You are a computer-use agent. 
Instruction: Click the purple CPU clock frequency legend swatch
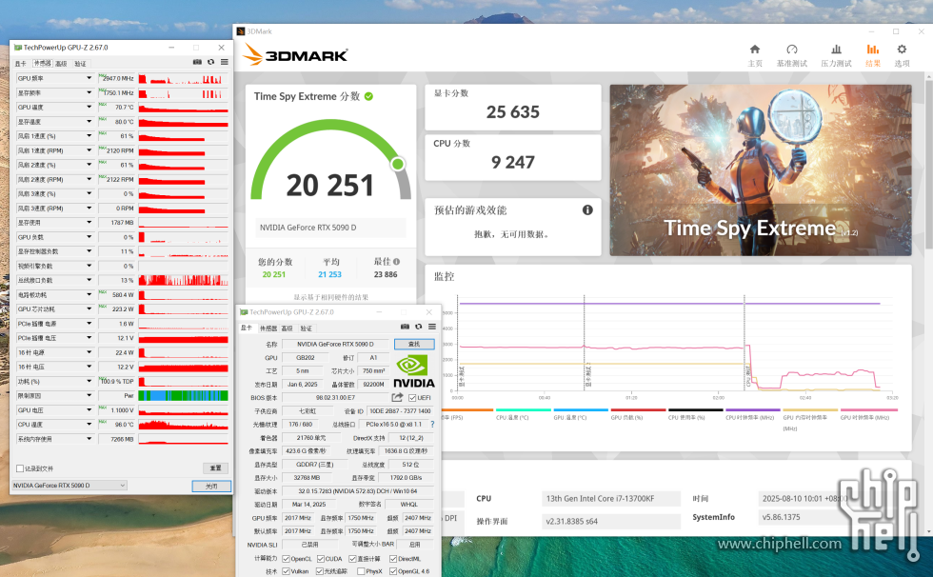pyautogui.click(x=753, y=409)
